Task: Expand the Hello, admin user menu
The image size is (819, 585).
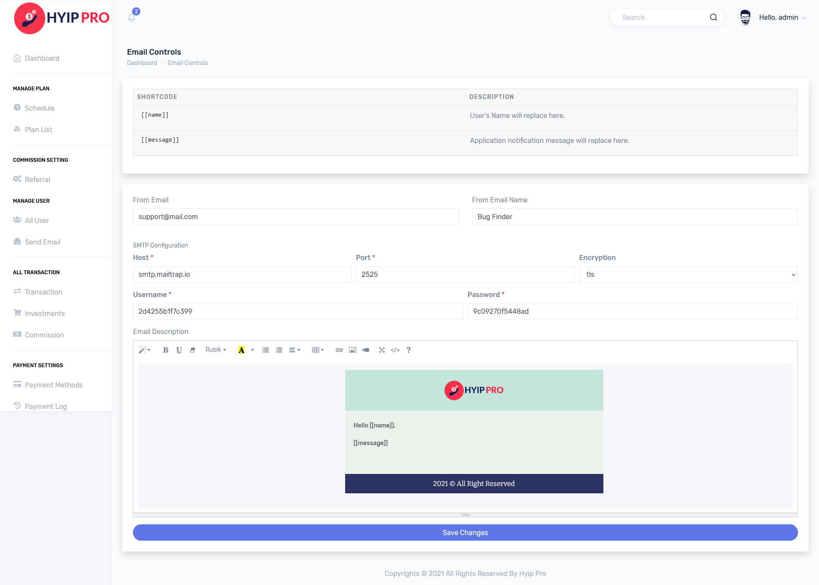Action: point(782,17)
